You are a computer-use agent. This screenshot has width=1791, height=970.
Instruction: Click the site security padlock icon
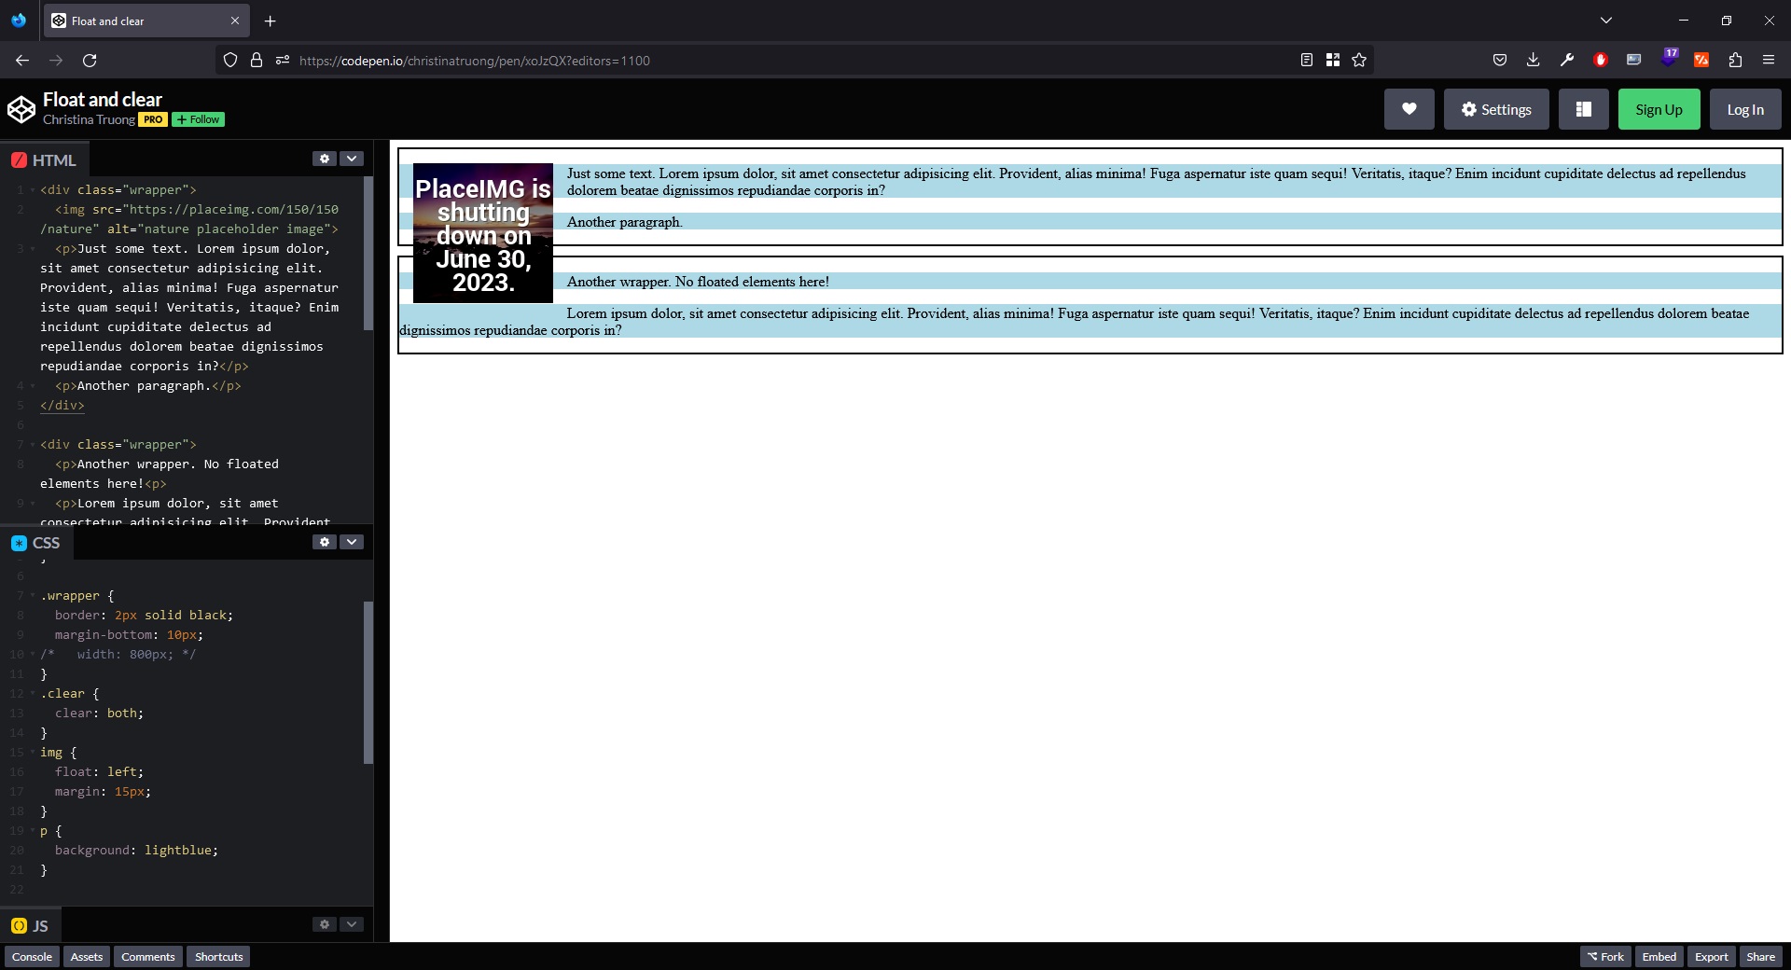coord(257,60)
